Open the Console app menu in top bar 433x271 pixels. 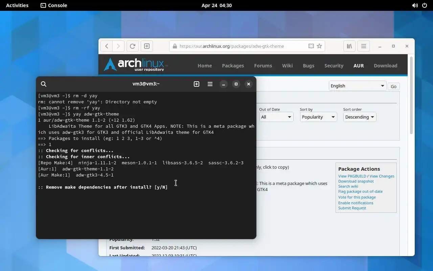(54, 5)
